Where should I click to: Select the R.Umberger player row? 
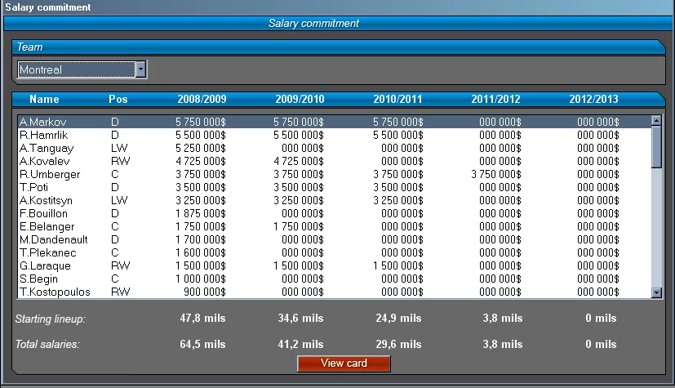(x=335, y=175)
